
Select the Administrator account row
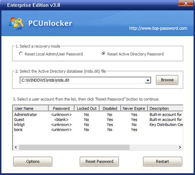tap(98, 115)
